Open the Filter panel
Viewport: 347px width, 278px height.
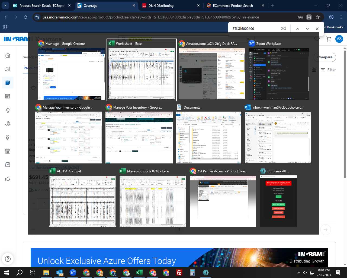click(328, 70)
